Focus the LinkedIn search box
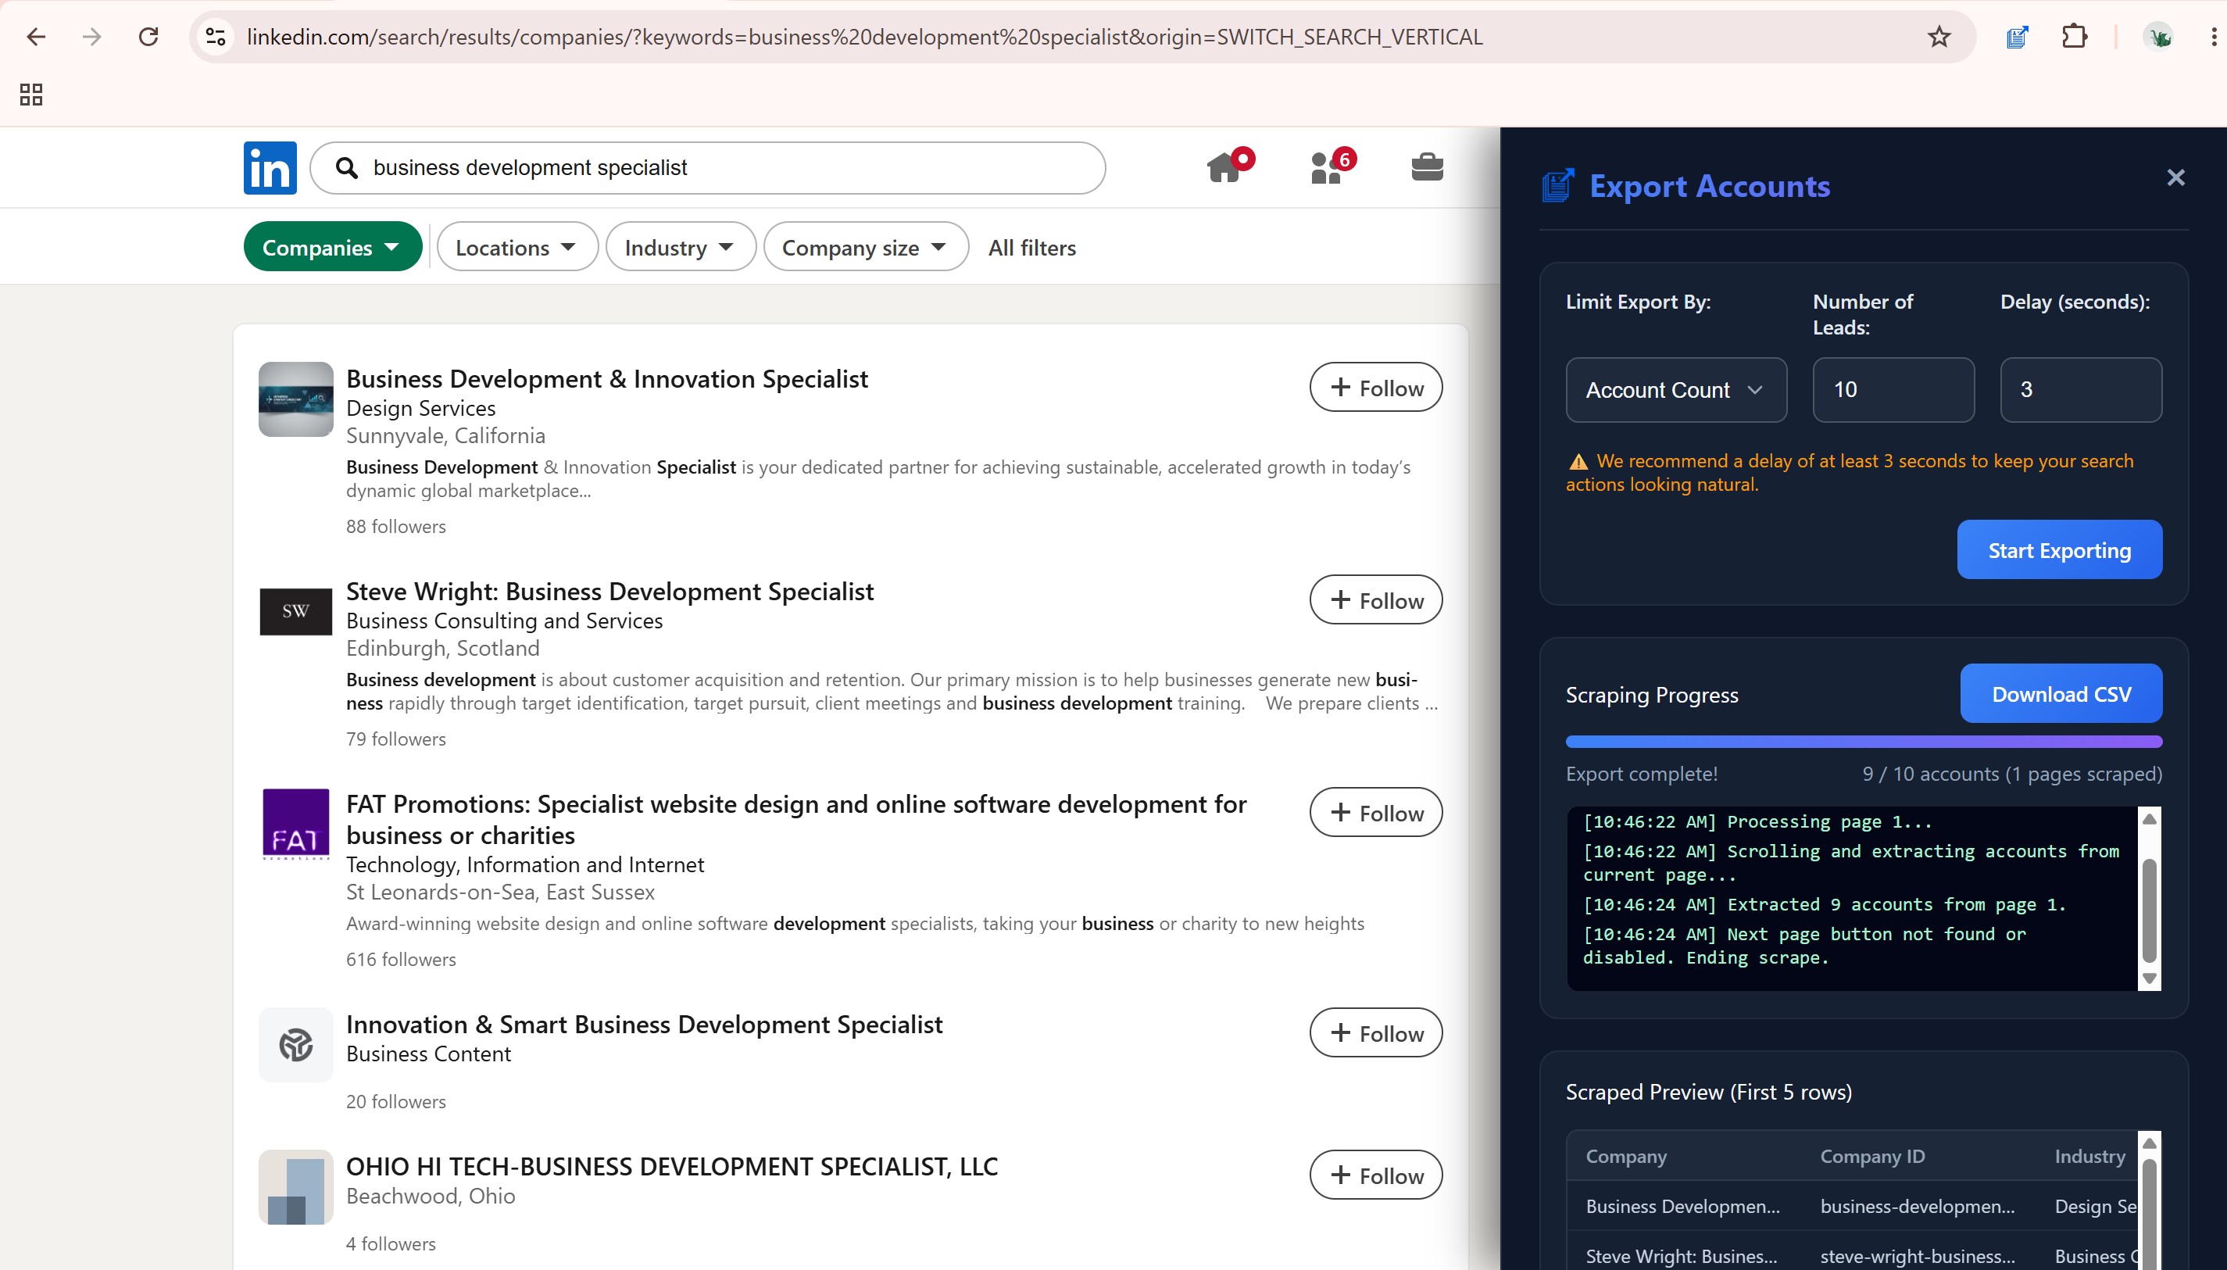2227x1270 pixels. pos(707,167)
